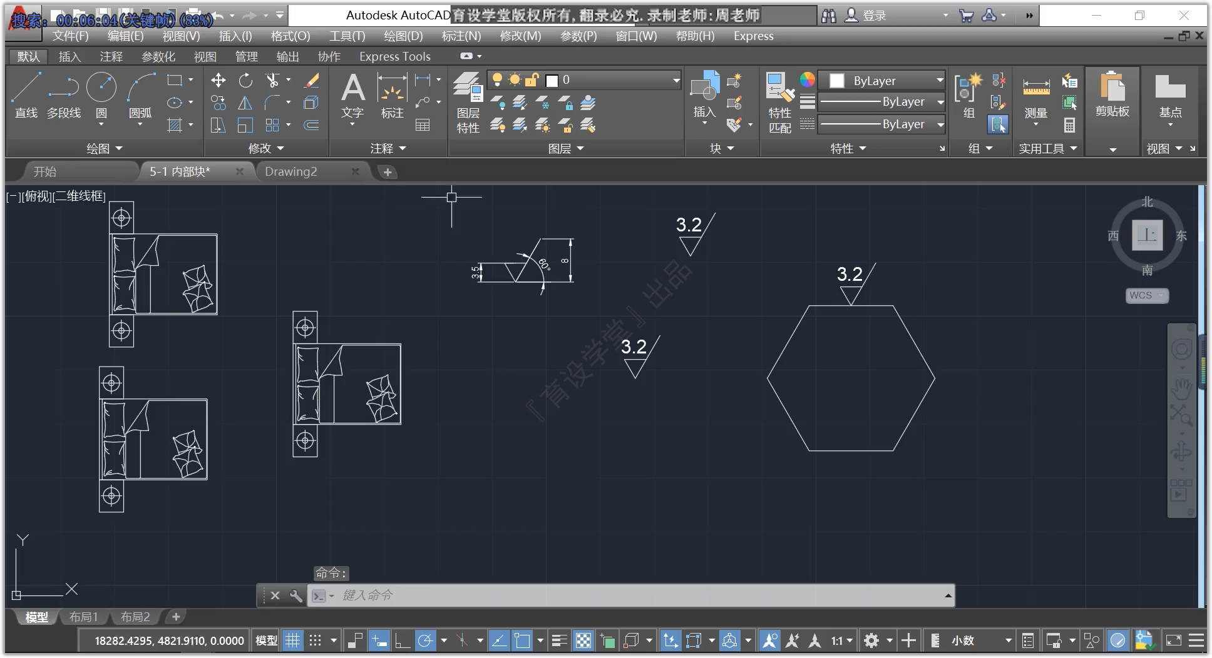Open the Modify (修改M) menu
The height and width of the screenshot is (658, 1212).
(x=520, y=36)
